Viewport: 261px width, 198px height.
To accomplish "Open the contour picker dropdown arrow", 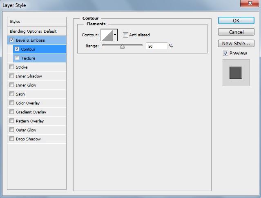I will tap(115, 35).
